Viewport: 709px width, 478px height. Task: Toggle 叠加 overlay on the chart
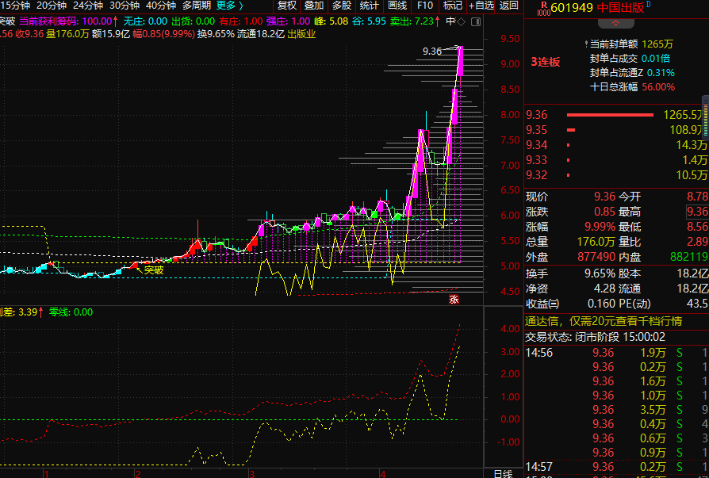click(x=314, y=6)
